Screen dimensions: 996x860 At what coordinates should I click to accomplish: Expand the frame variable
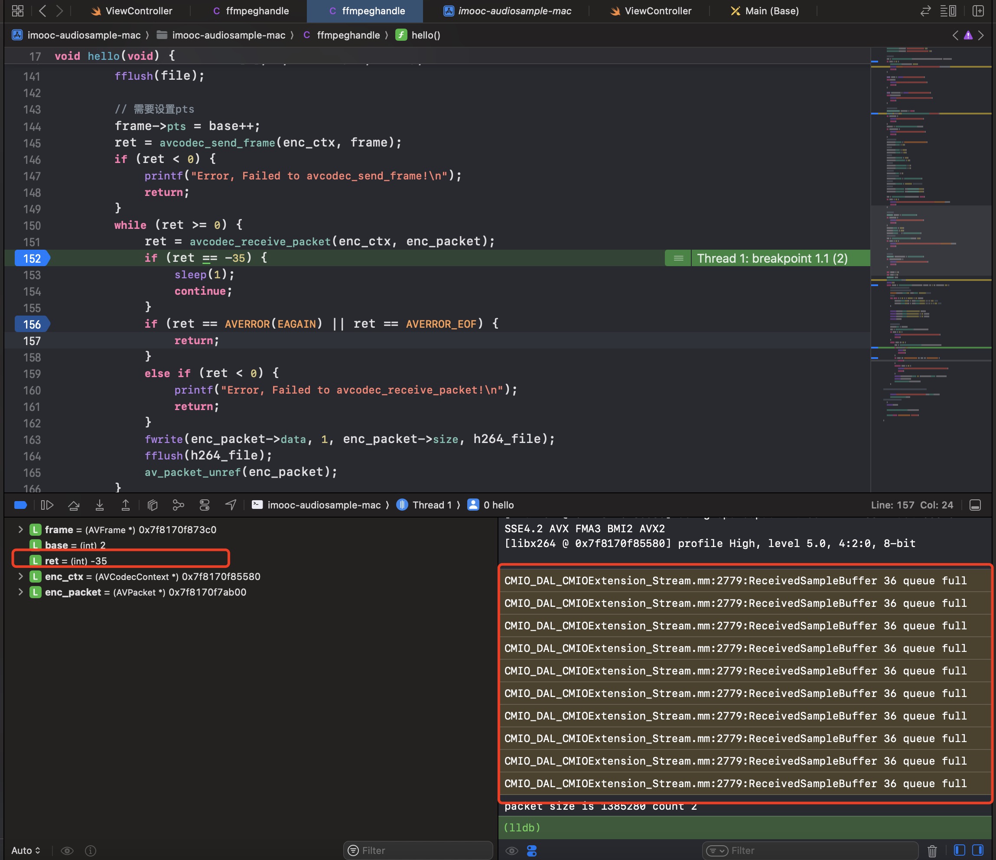[x=20, y=529]
